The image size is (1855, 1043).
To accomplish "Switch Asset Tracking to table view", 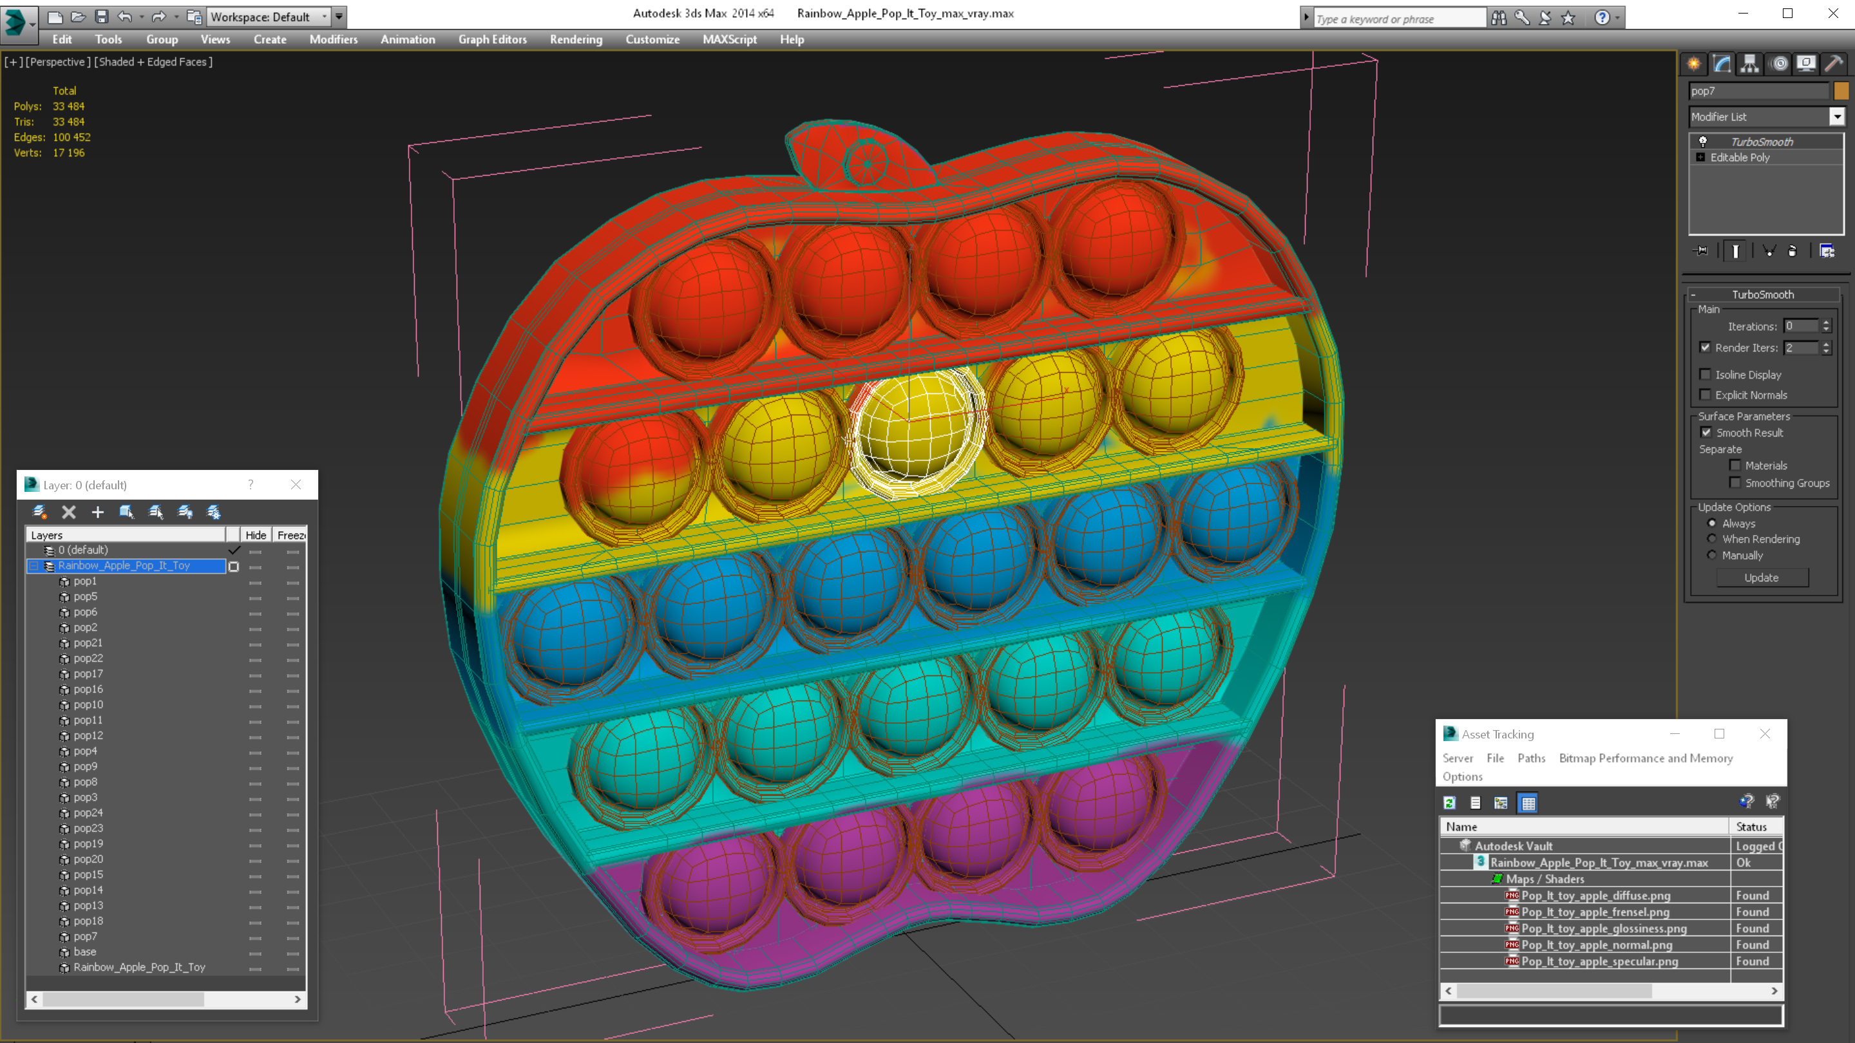I will click(x=1527, y=803).
